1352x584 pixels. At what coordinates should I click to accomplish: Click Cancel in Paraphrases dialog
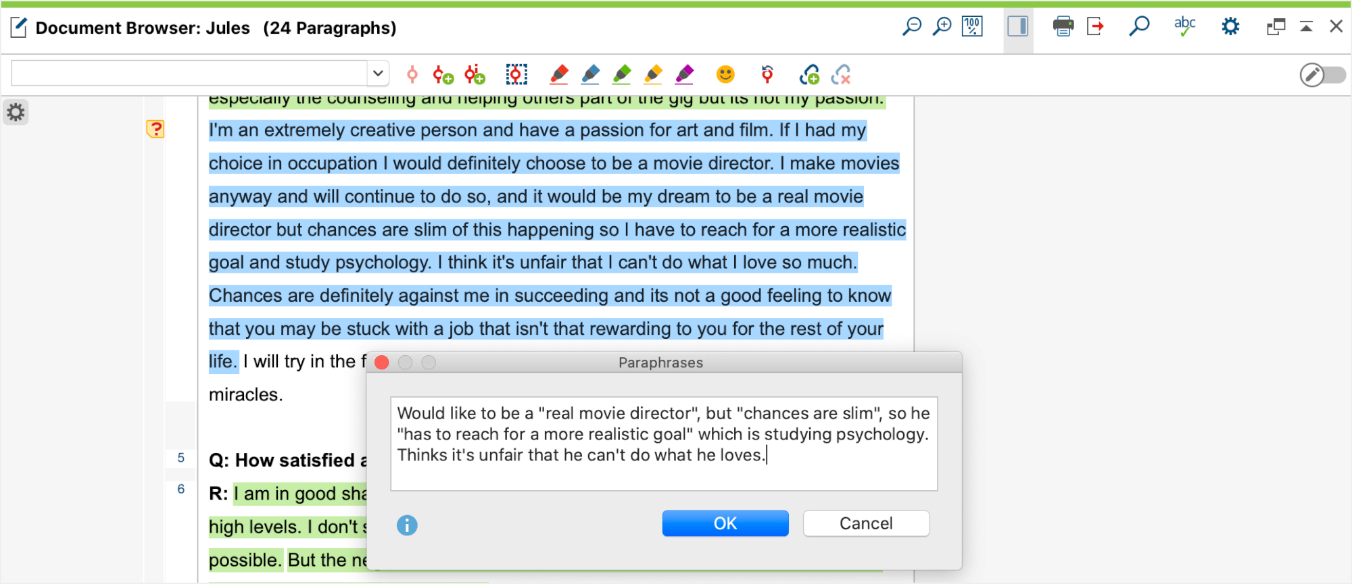click(866, 523)
